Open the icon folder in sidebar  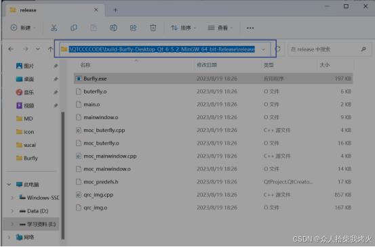[25, 132]
